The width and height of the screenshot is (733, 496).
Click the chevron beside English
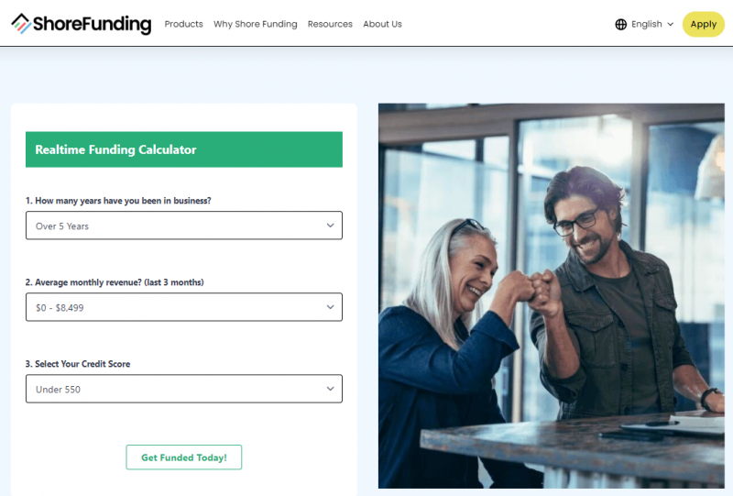[670, 25]
